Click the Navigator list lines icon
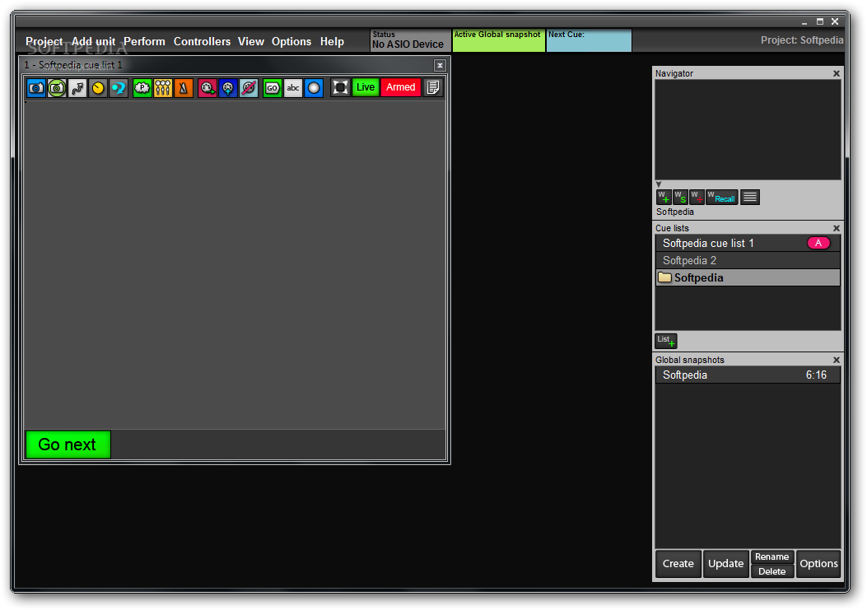 point(750,197)
